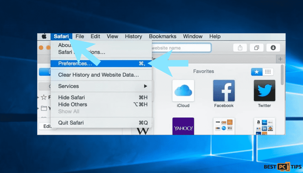Viewport: 303px width, 173px height.
Task: Select Clear History and Website Data…
Action: tap(101, 75)
